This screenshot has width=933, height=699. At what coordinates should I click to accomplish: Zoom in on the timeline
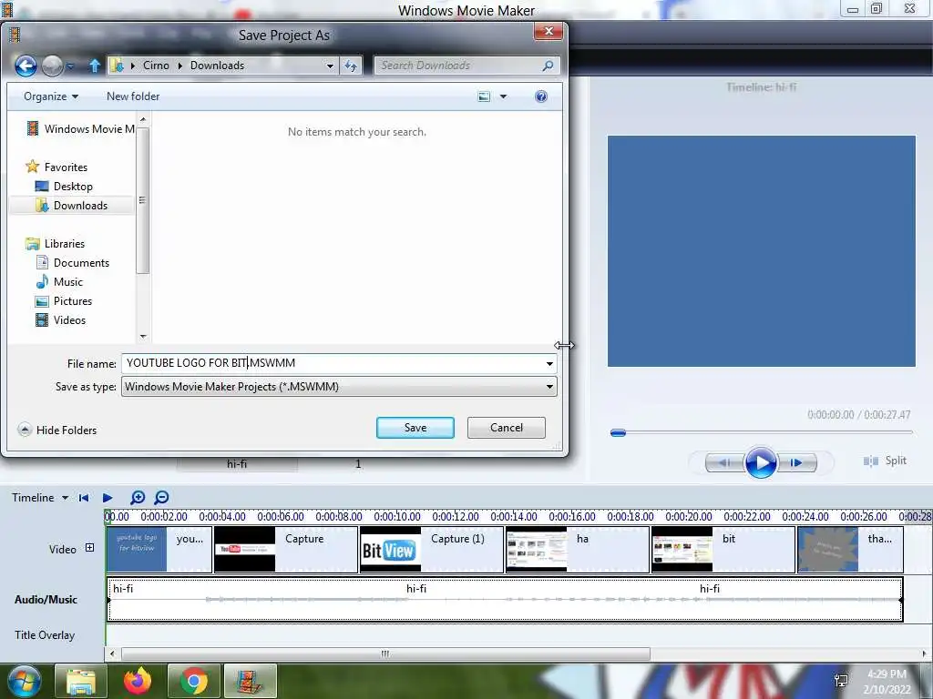click(x=138, y=498)
